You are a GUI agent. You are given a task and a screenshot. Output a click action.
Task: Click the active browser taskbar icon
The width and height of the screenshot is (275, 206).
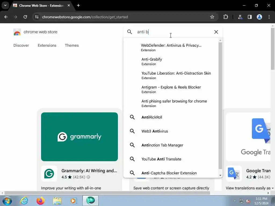tap(91, 201)
